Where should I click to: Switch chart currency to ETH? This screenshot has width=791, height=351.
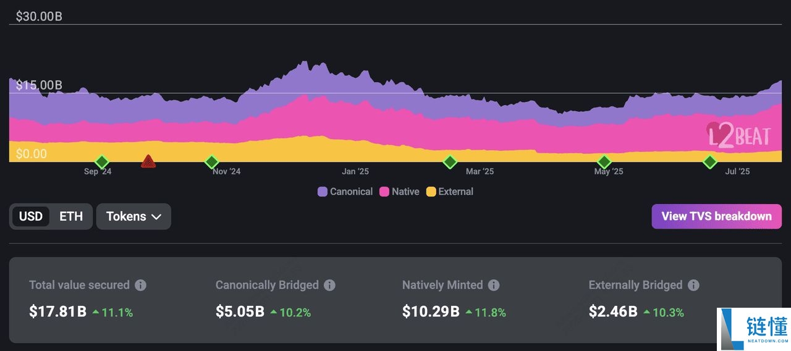point(71,216)
